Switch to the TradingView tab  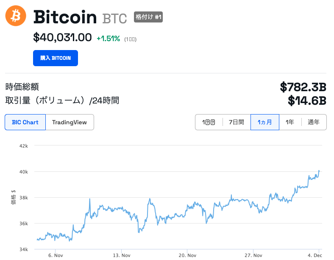tap(70, 122)
